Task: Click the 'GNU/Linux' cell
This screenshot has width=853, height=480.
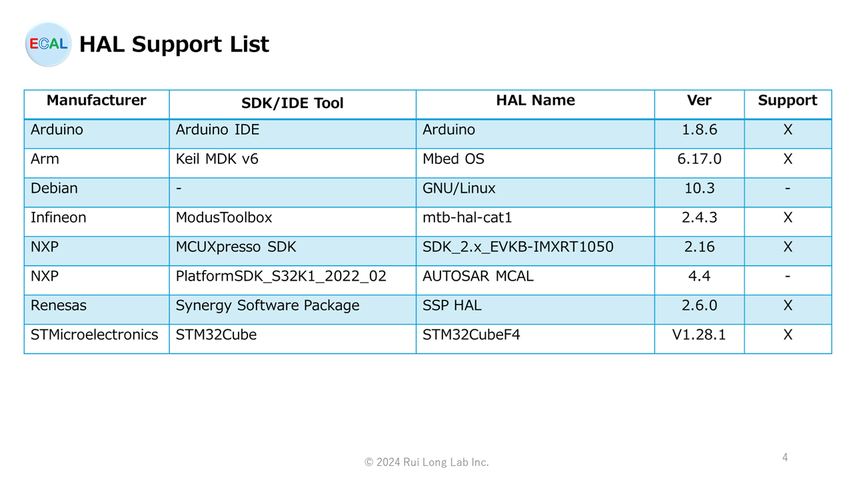Action: [535, 193]
